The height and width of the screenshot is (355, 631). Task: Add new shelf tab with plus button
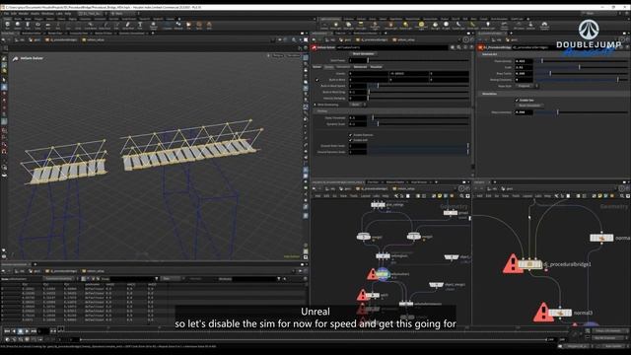point(179,19)
